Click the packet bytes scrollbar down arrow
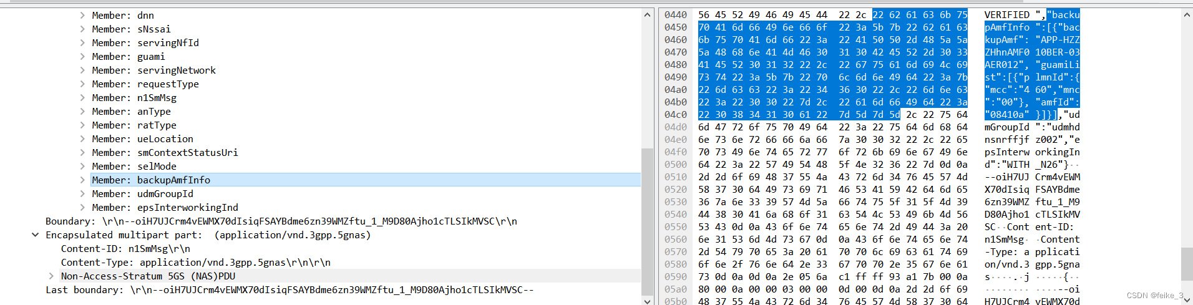Screen dimensions: 1193x305 pos(1187,300)
